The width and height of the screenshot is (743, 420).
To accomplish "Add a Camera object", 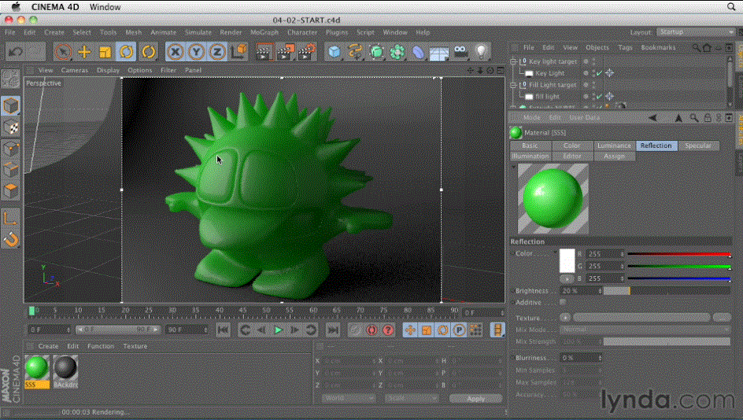I will click(460, 52).
